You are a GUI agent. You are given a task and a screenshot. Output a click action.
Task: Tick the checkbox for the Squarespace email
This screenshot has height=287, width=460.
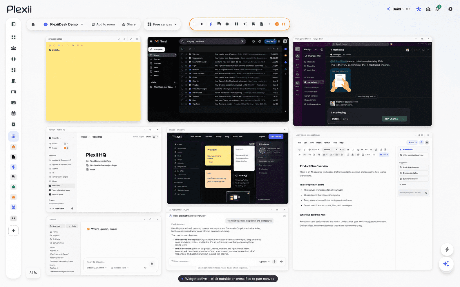point(182,58)
